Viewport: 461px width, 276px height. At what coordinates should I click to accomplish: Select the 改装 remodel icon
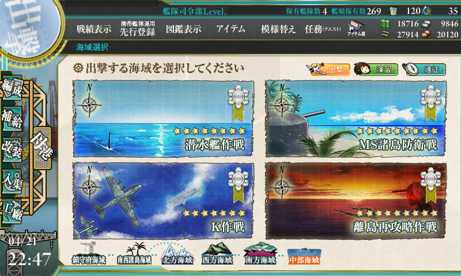coord(12,150)
